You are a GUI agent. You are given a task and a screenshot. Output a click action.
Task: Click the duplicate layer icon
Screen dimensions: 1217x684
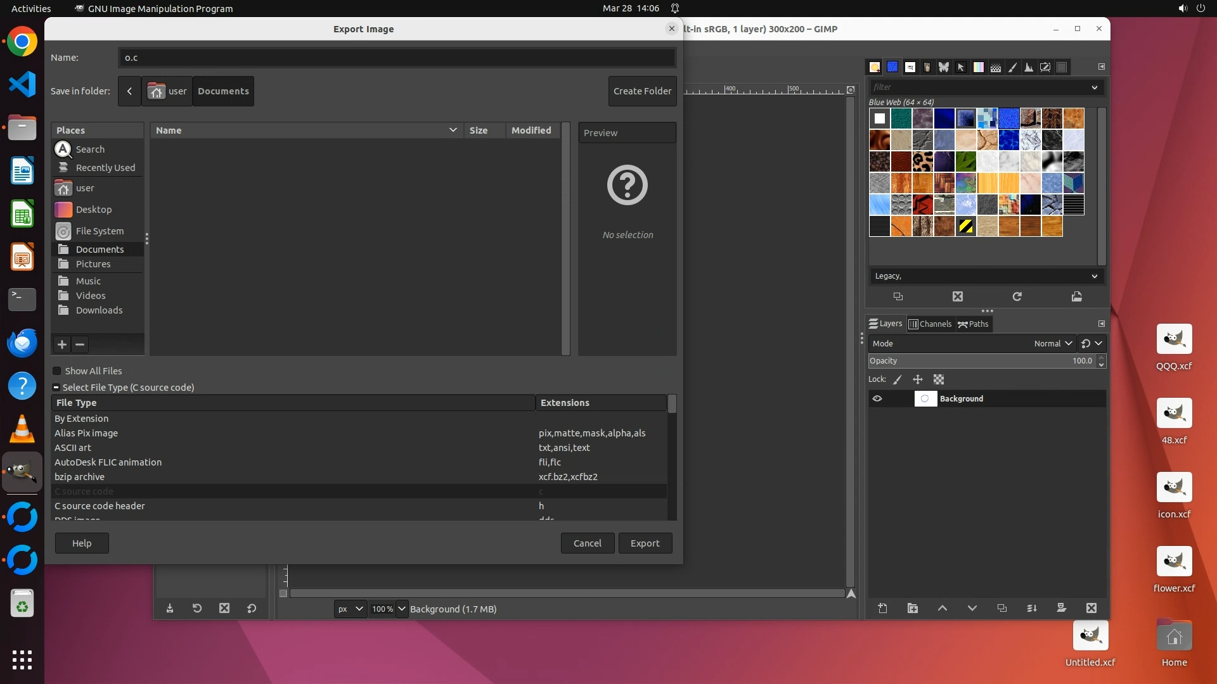(x=1001, y=608)
